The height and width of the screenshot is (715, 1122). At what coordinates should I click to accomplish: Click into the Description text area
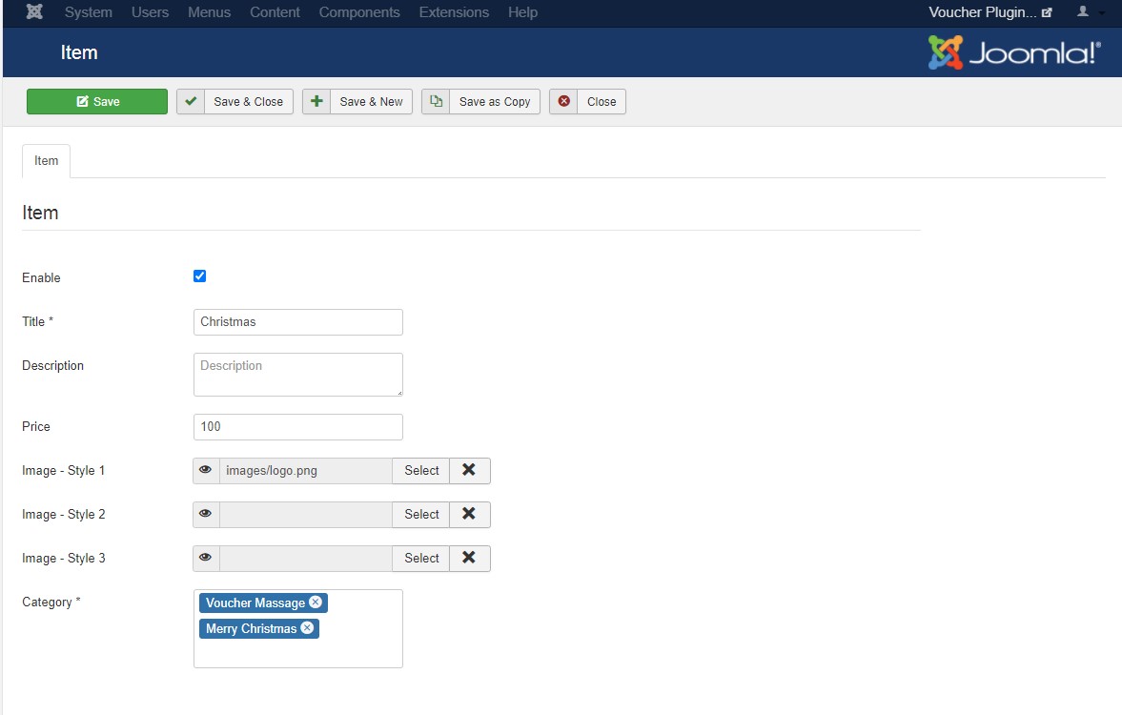[x=297, y=375]
